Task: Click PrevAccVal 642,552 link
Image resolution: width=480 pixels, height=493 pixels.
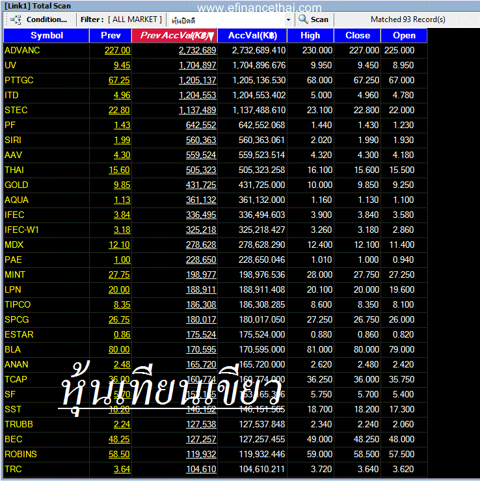Action: [x=201, y=125]
